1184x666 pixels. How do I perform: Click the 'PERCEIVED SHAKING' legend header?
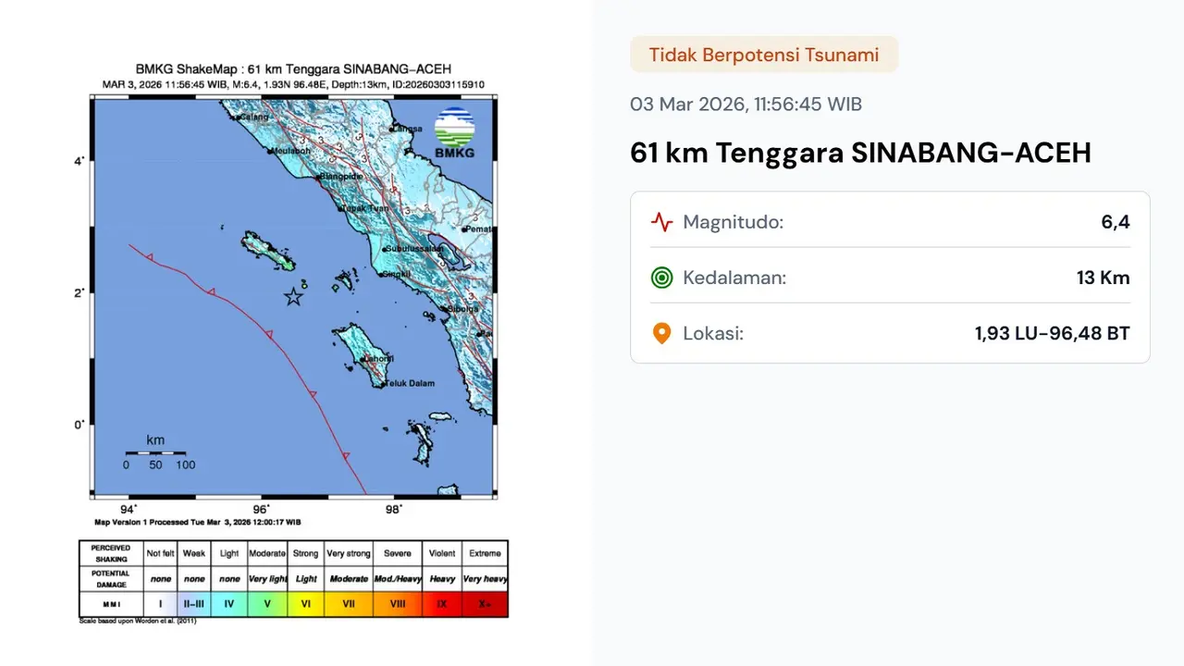(111, 553)
